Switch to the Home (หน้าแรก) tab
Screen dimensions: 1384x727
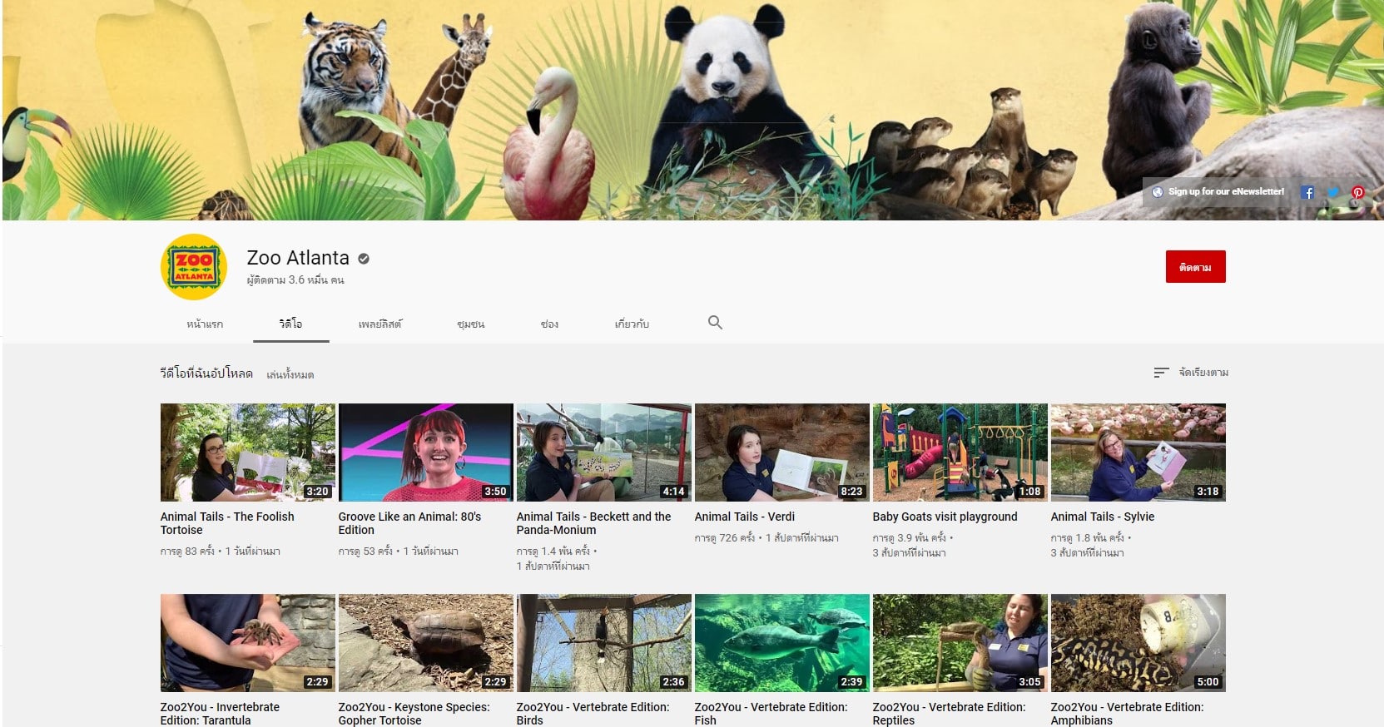coord(205,324)
